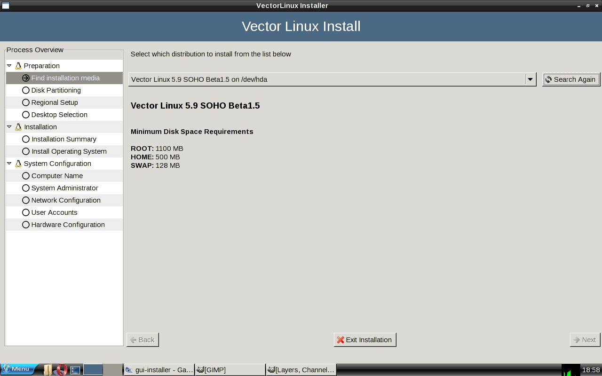This screenshot has height=376, width=602.
Task: Click the Vector Linux Install banner title
Action: point(301,26)
